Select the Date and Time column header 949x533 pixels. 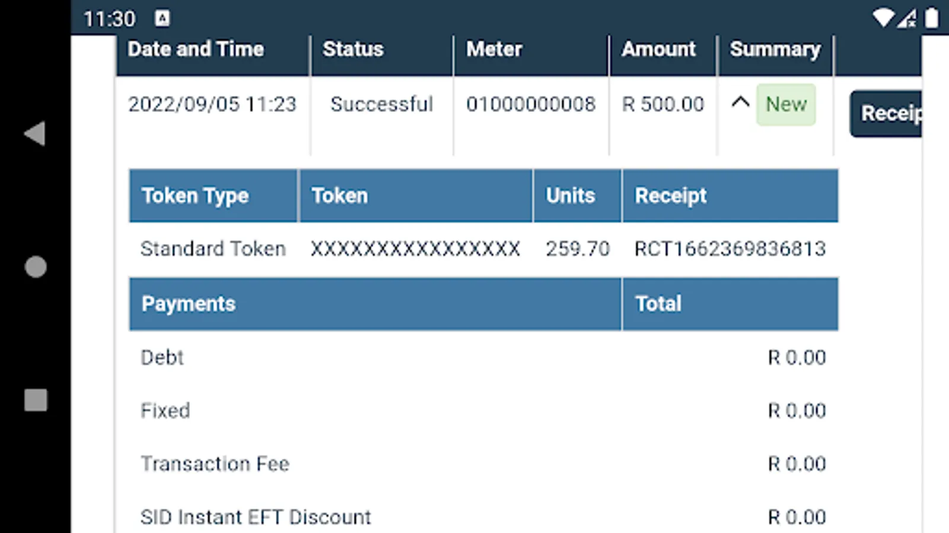click(196, 49)
